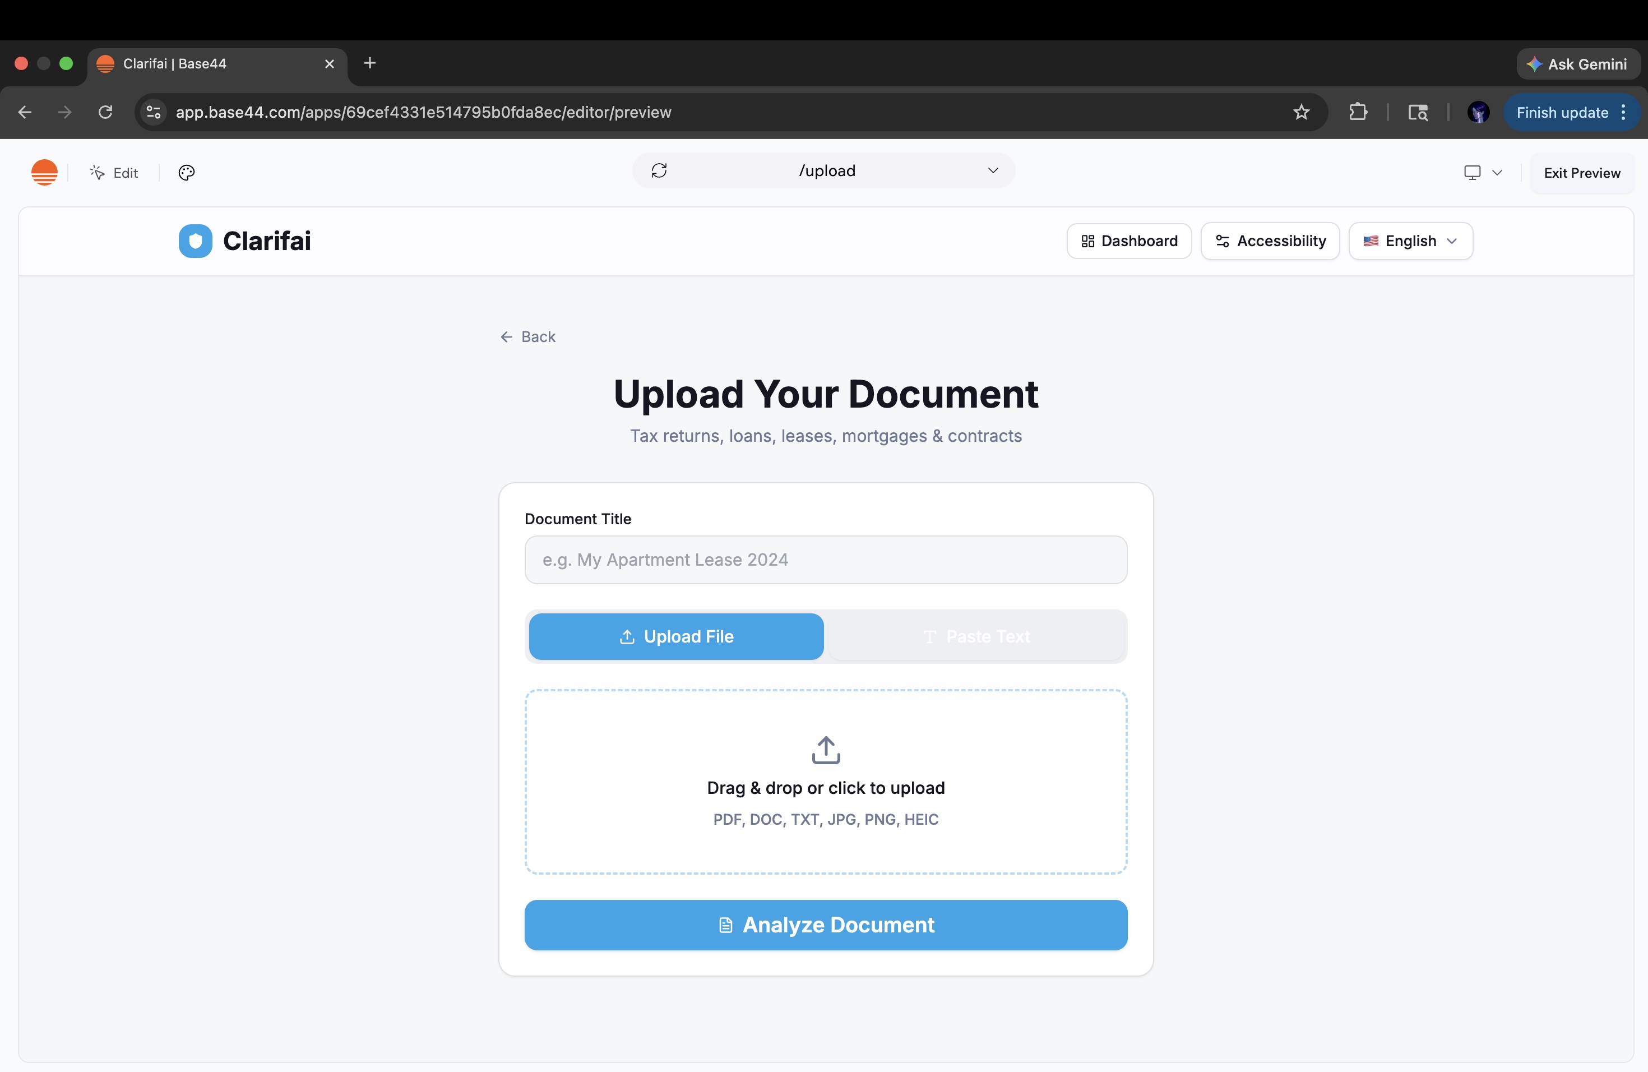
Task: Click the Document Title input field
Action: (x=825, y=560)
